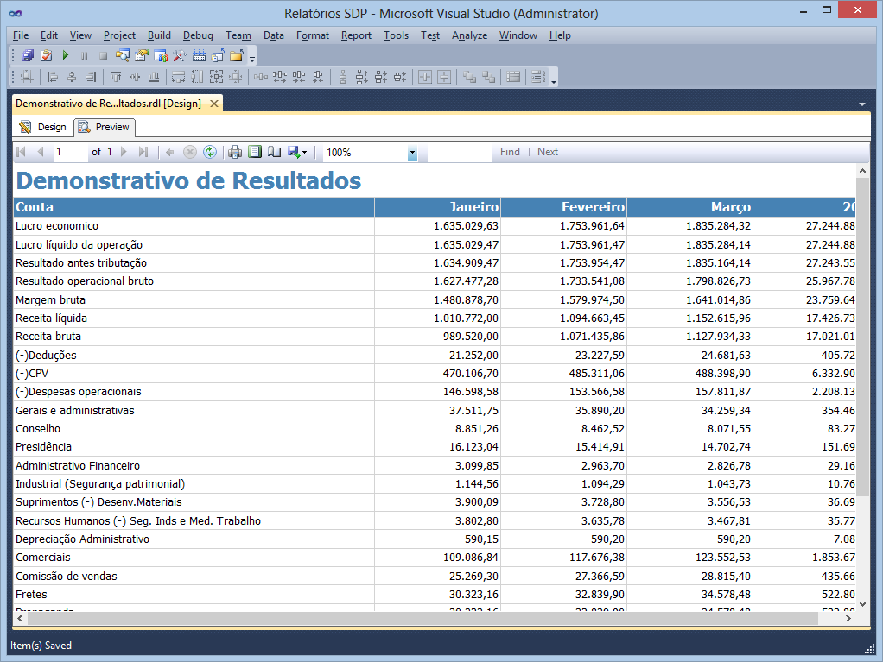Open the File menu
The image size is (883, 662).
click(21, 35)
